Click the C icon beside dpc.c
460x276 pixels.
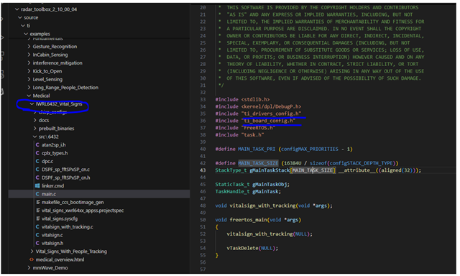pos(37,161)
